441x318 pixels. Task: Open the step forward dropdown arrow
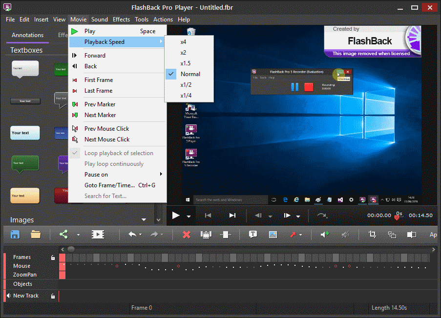pyautogui.click(x=298, y=216)
